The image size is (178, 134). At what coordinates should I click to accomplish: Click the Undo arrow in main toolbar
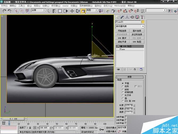tap(4, 11)
